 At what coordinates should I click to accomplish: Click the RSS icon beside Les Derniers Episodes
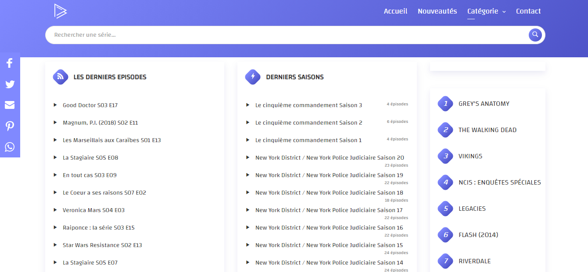click(60, 77)
